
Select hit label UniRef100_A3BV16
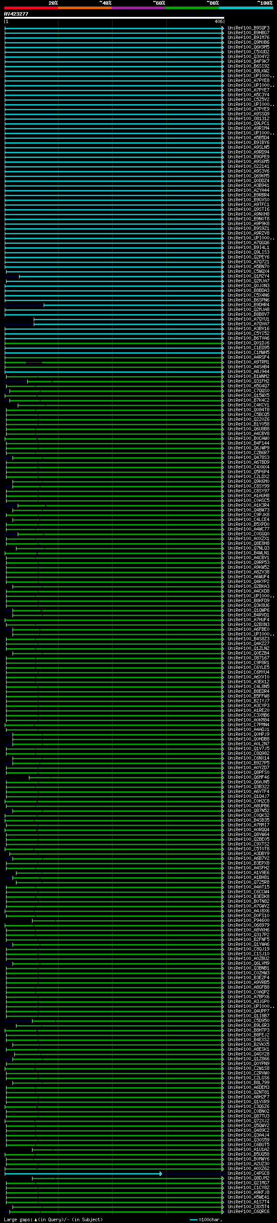(248, 328)
